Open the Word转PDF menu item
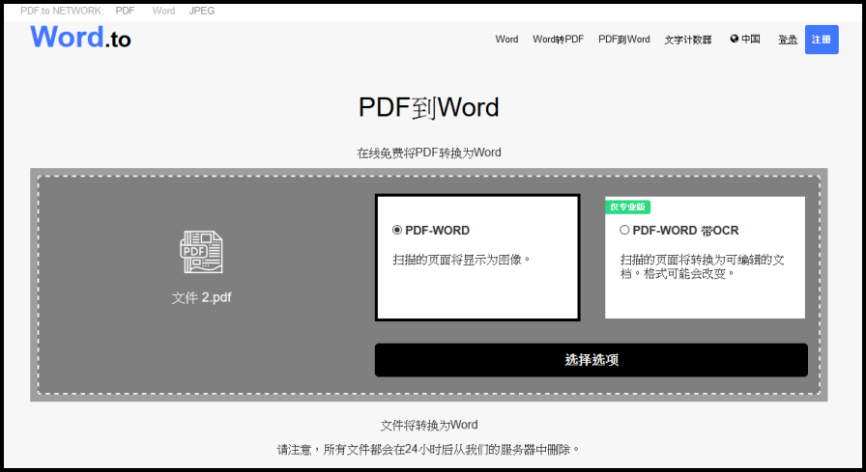866x472 pixels. point(558,40)
